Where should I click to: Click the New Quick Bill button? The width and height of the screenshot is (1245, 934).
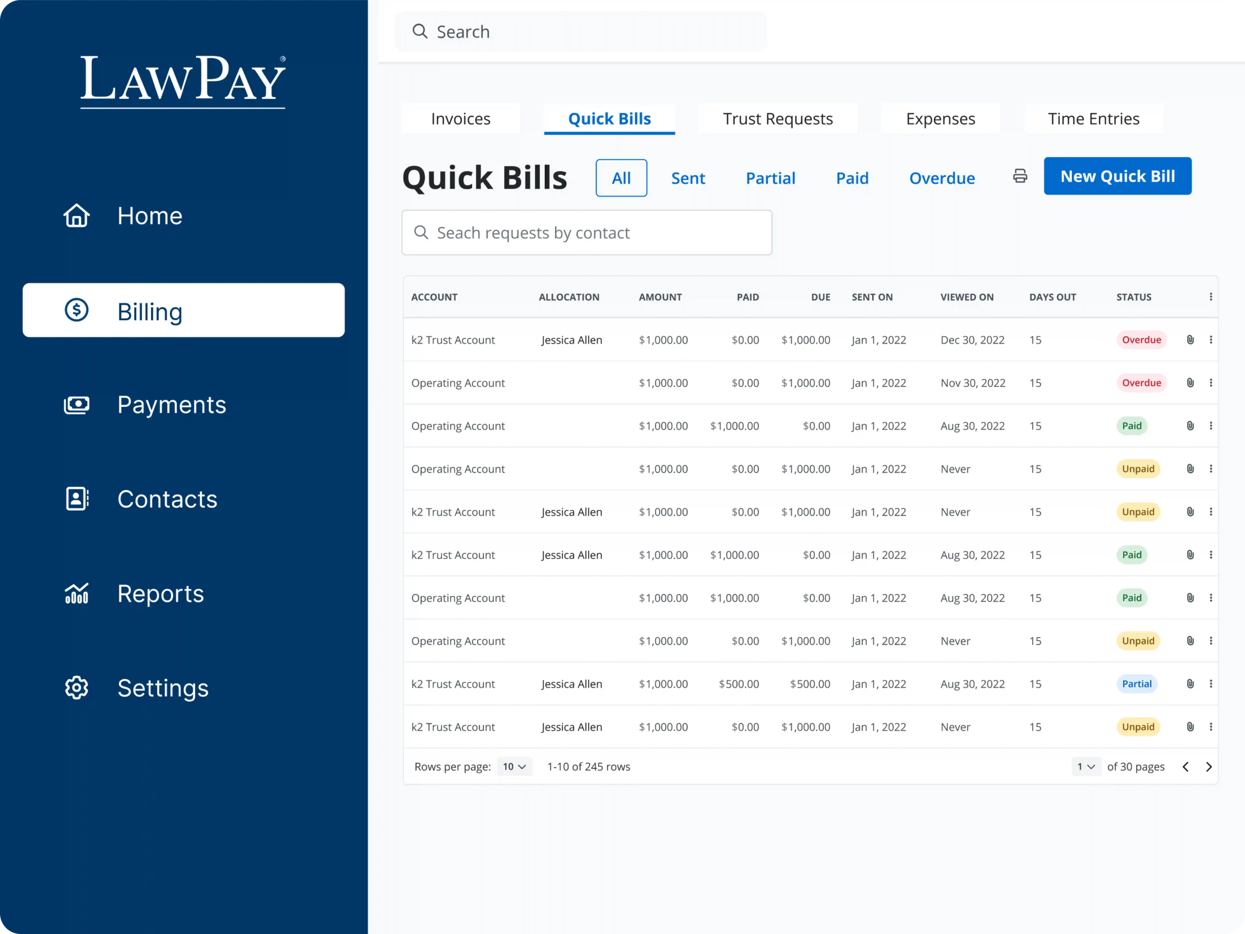tap(1117, 176)
